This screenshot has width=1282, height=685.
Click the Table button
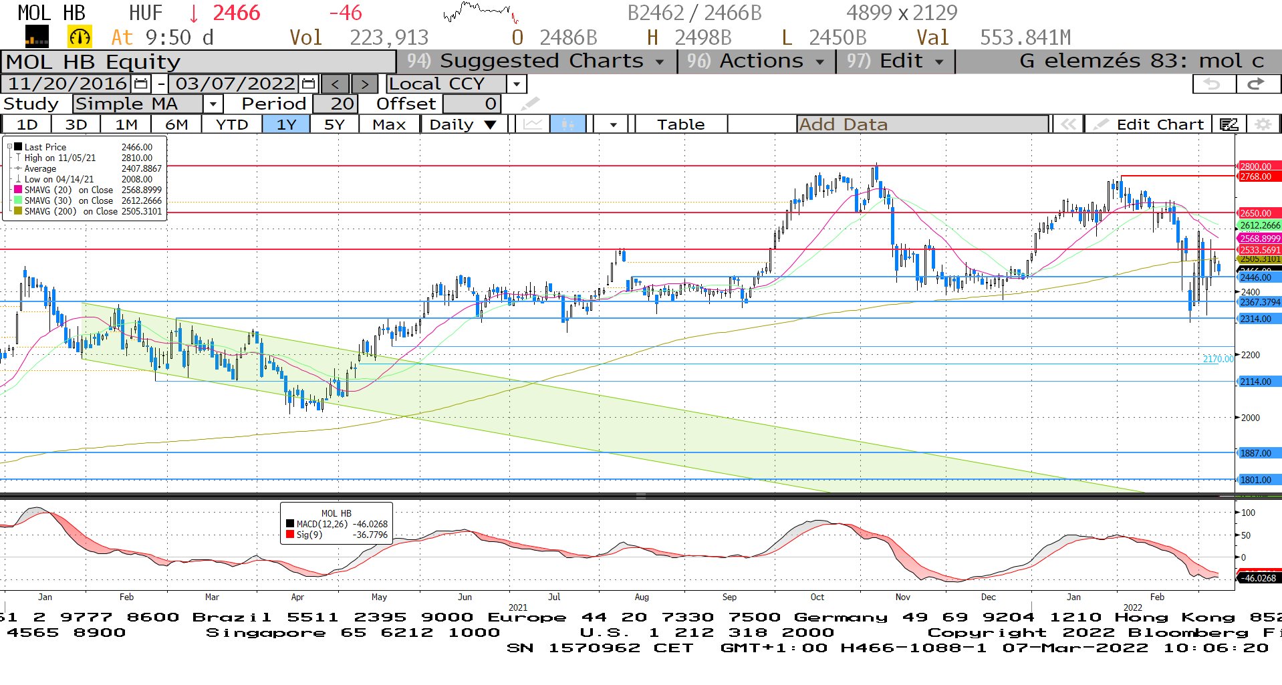(680, 124)
